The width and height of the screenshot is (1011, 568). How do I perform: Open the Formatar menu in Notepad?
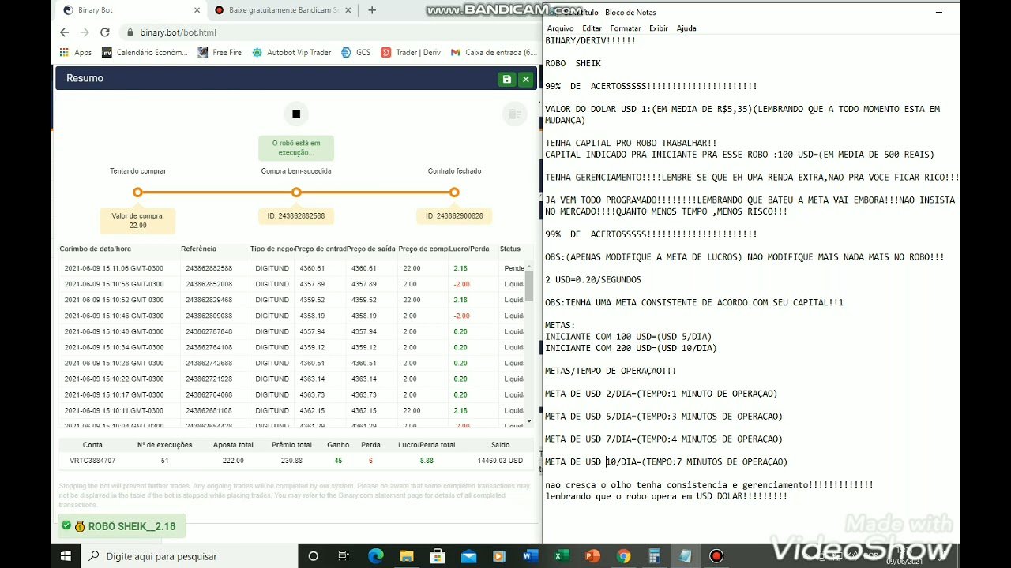[x=625, y=28]
